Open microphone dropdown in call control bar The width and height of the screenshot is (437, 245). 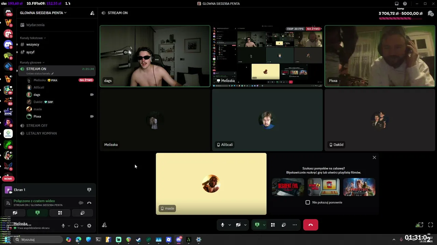[229, 225]
